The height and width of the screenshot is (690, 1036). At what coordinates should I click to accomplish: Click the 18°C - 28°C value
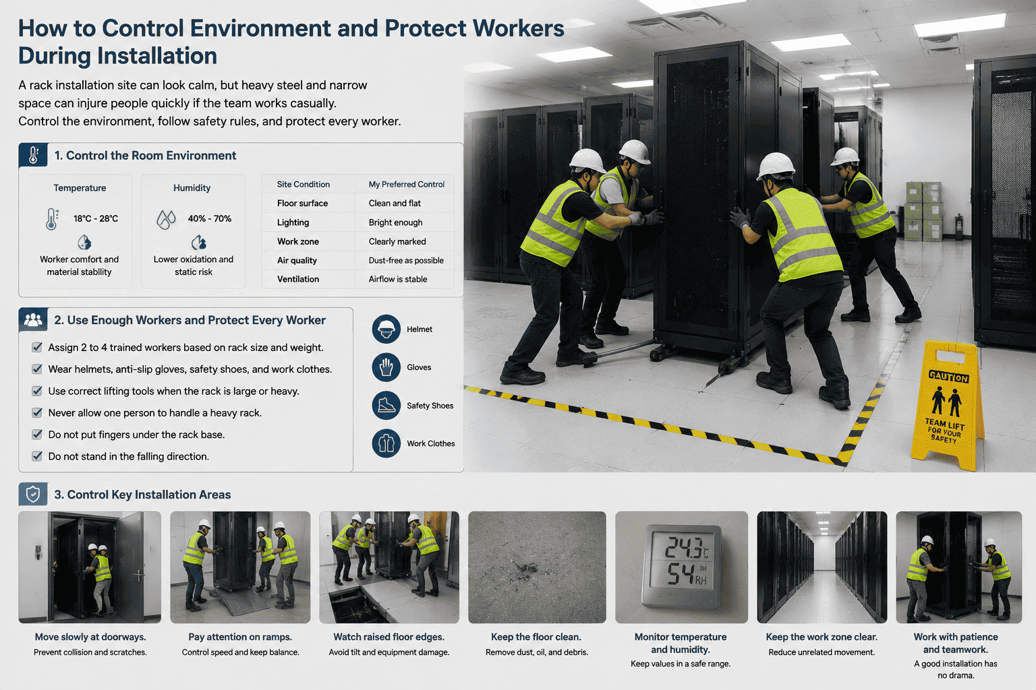(x=96, y=218)
